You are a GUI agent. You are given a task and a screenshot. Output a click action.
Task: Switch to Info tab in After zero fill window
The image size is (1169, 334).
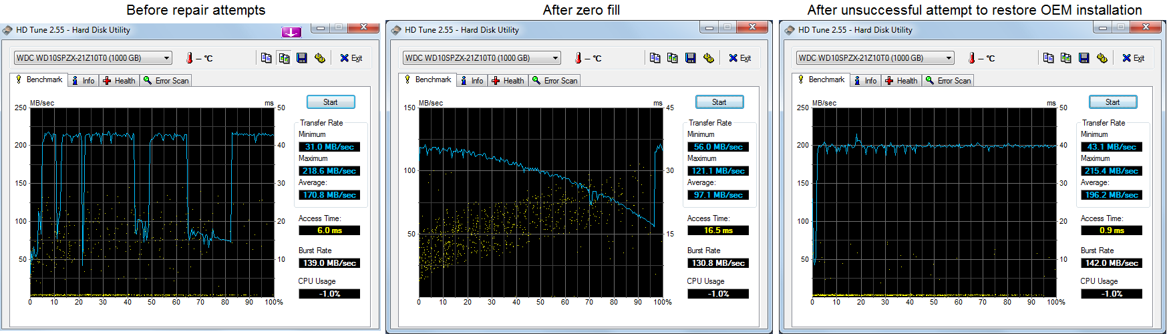point(472,81)
